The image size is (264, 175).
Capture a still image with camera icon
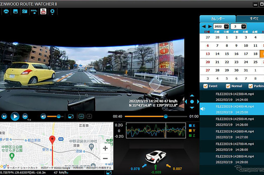25,12
